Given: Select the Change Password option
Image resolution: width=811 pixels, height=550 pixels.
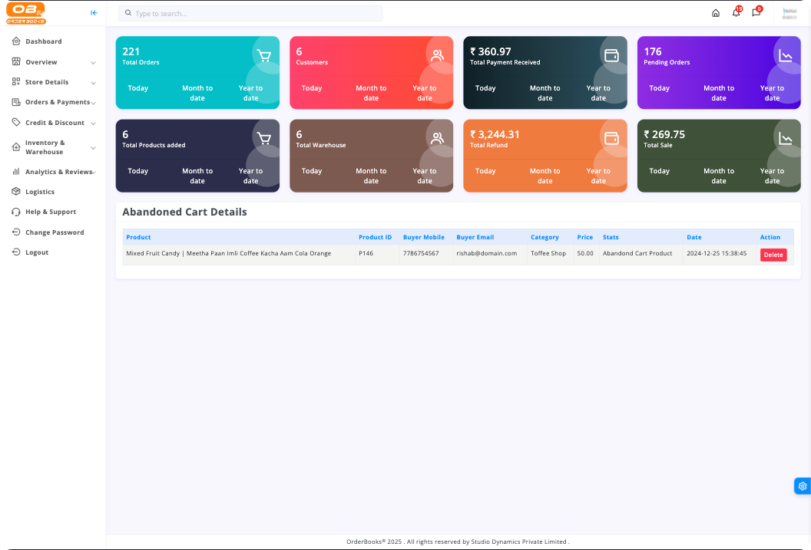Looking at the screenshot, I should 54,232.
